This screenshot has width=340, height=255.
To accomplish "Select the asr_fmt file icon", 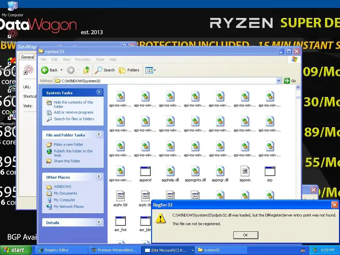I will point(120,221).
